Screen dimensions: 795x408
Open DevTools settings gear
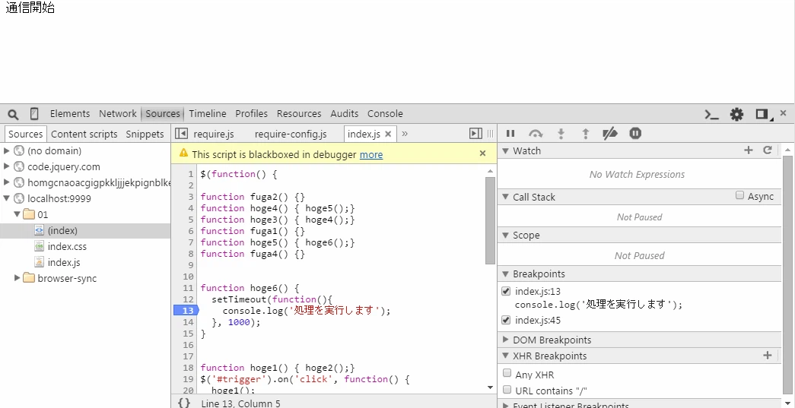736,115
